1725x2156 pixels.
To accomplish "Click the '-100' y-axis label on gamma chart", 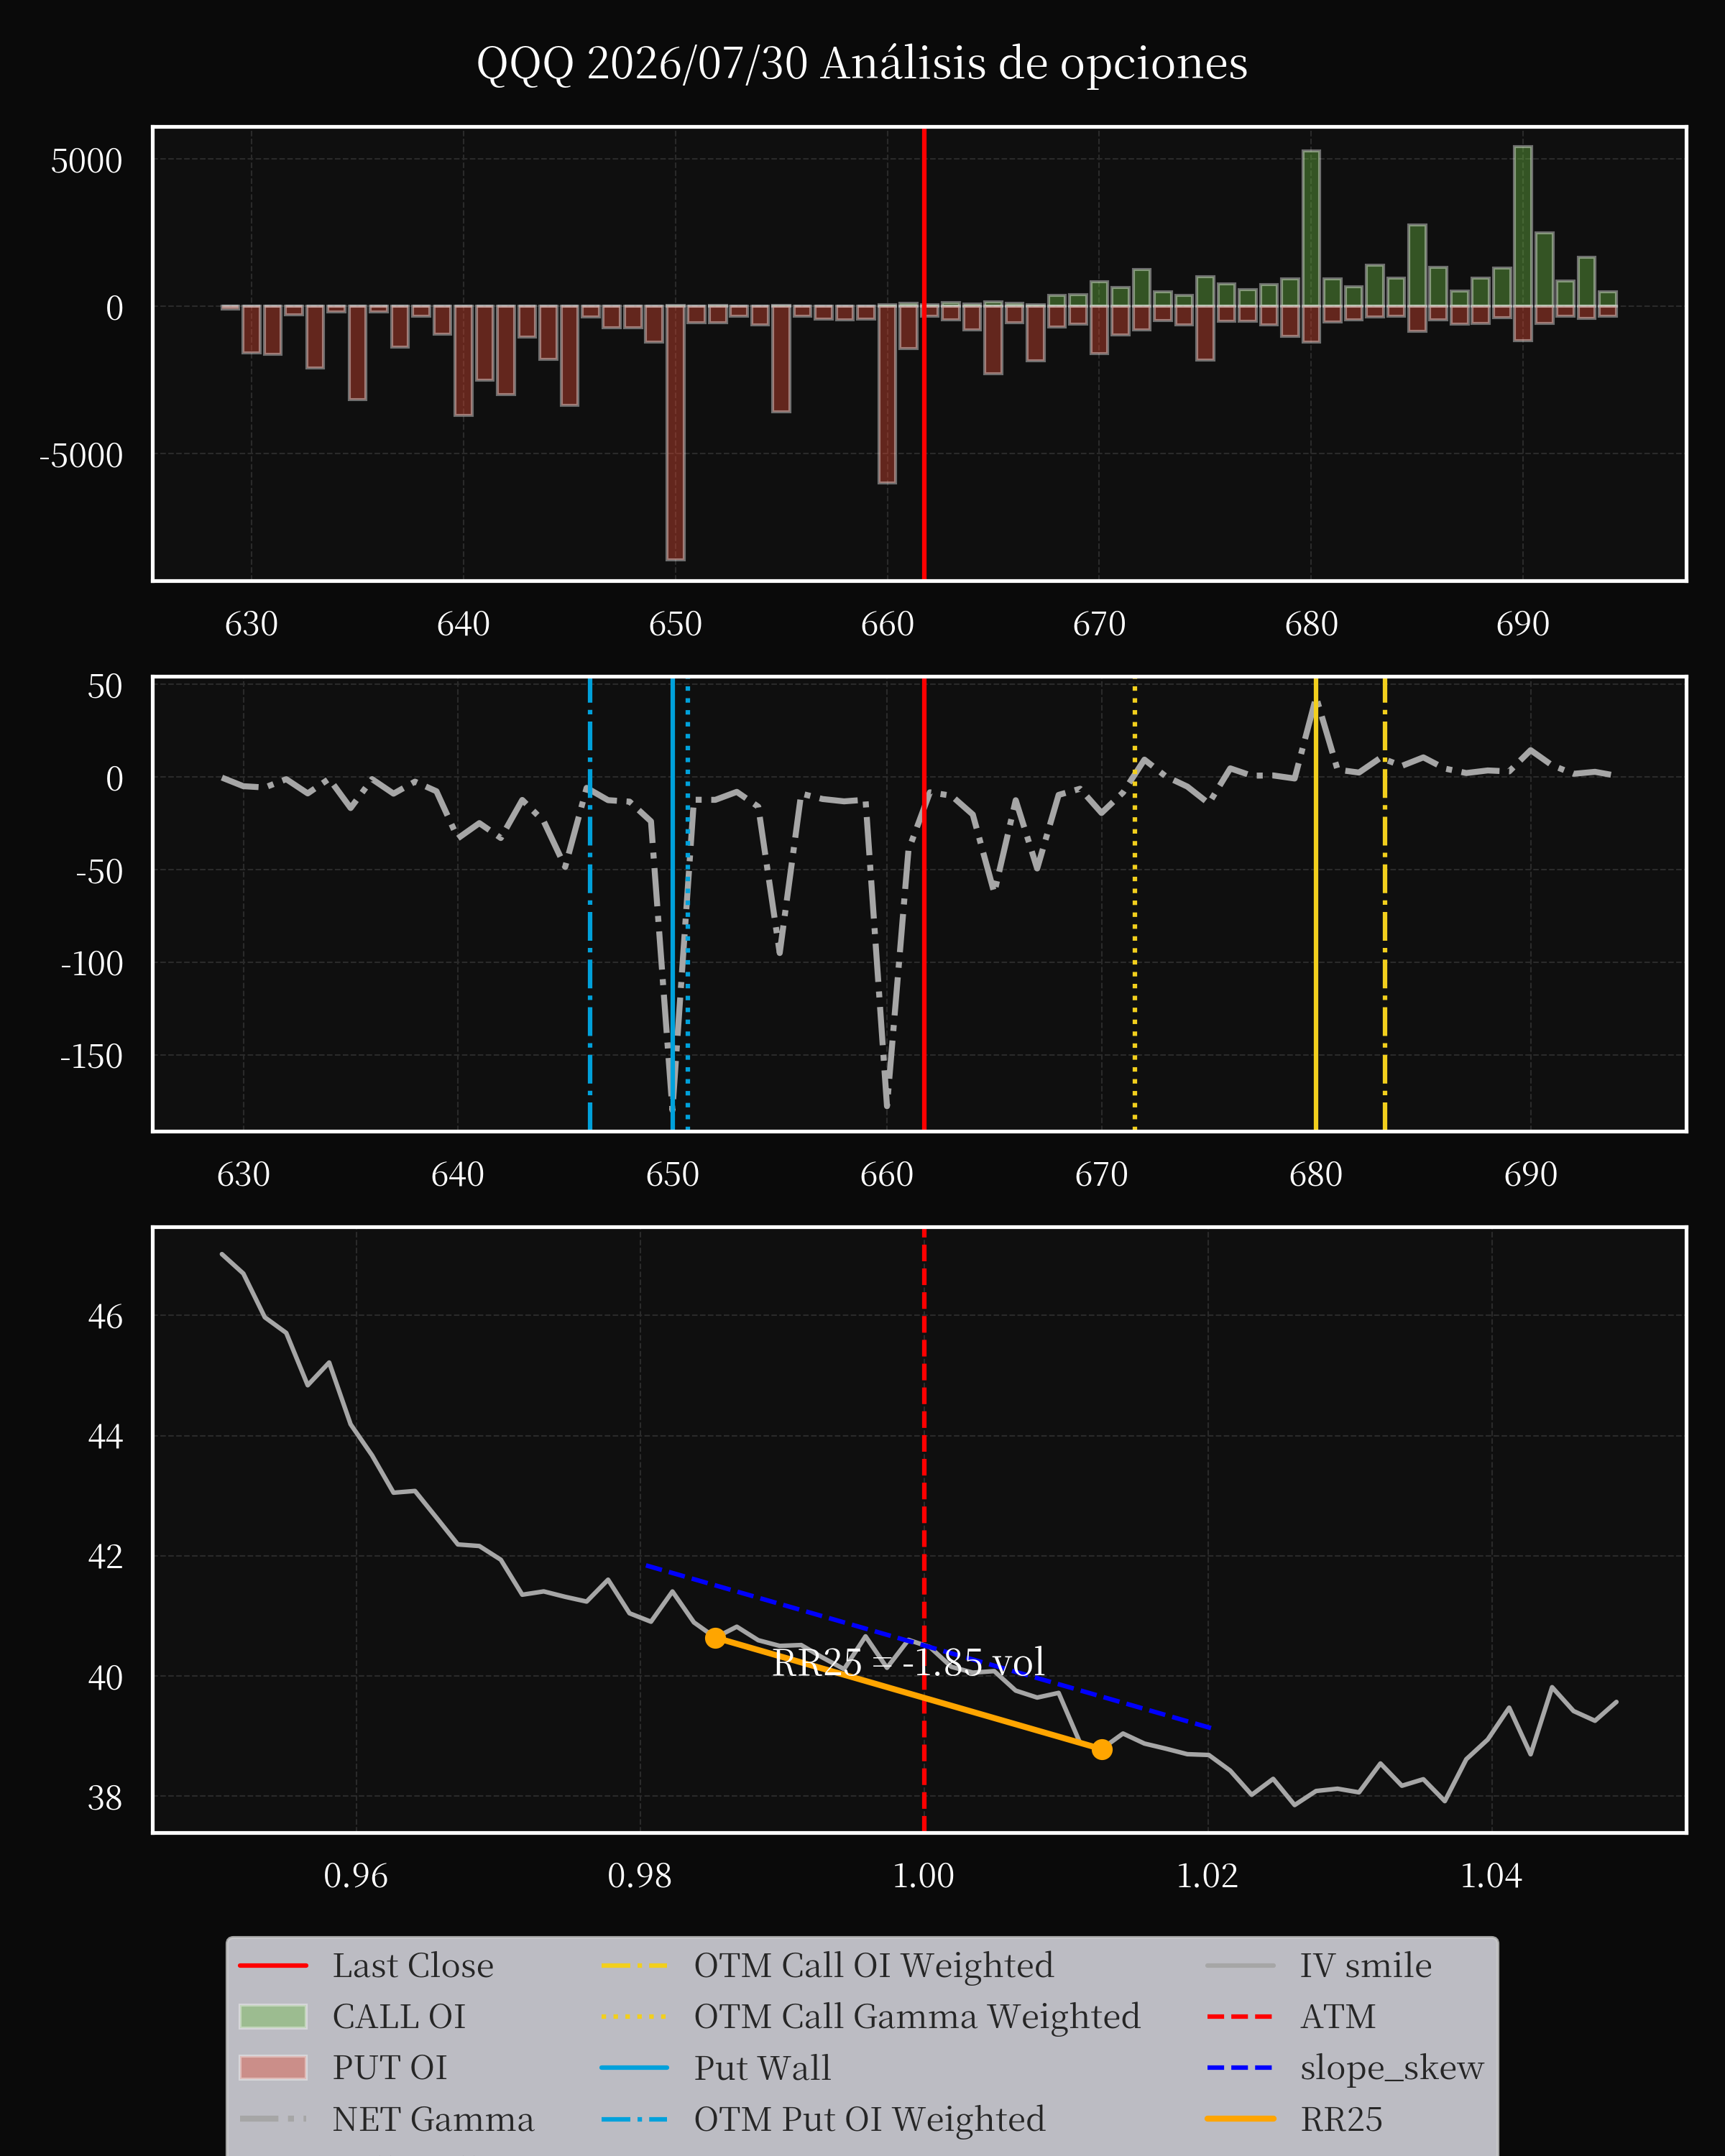I will pyautogui.click(x=91, y=964).
